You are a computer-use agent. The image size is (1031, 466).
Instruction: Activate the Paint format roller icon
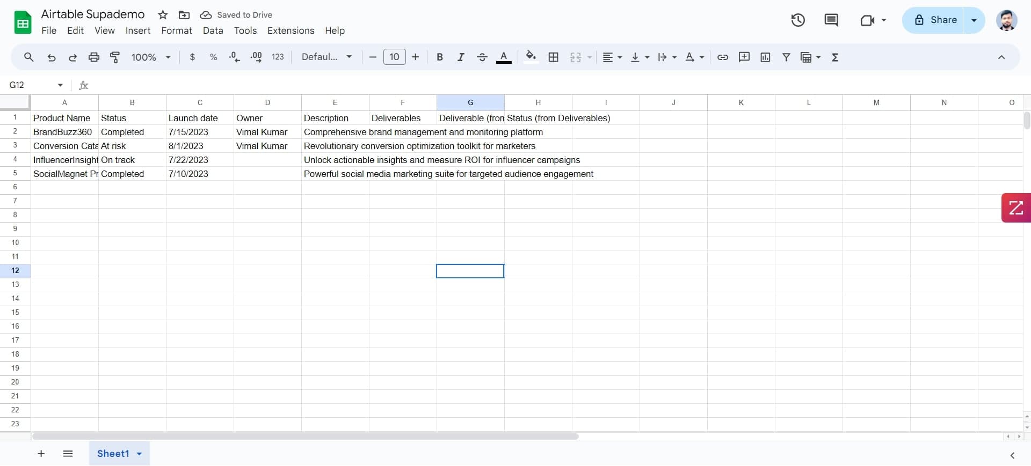[115, 57]
